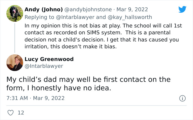Click the bottom Mar 9, 2022 date
The width and height of the screenshot is (193, 120).
[x=49, y=98]
